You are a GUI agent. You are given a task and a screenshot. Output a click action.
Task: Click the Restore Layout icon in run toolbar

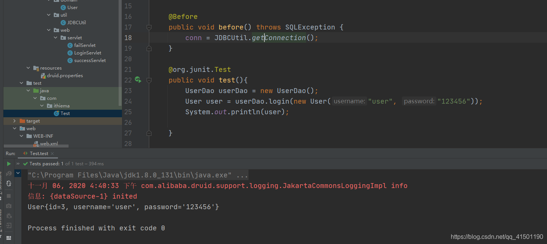(x=8, y=238)
